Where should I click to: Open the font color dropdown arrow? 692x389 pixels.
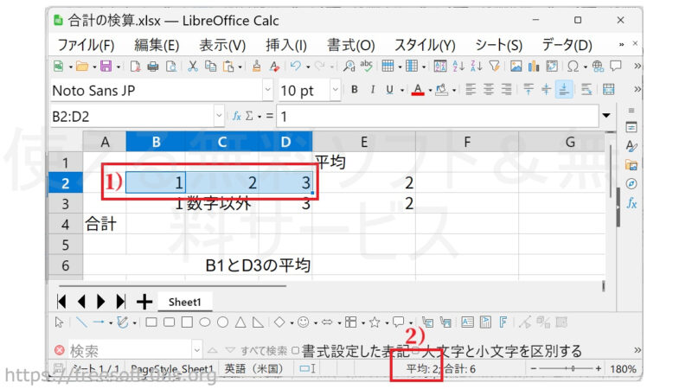click(430, 91)
